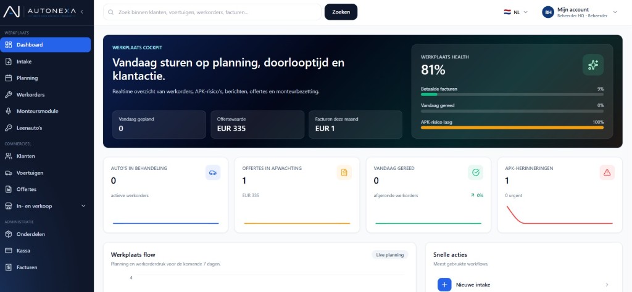Image resolution: width=632 pixels, height=292 pixels.
Task: Start the Nieuwe intake quick action
Action: point(523,285)
